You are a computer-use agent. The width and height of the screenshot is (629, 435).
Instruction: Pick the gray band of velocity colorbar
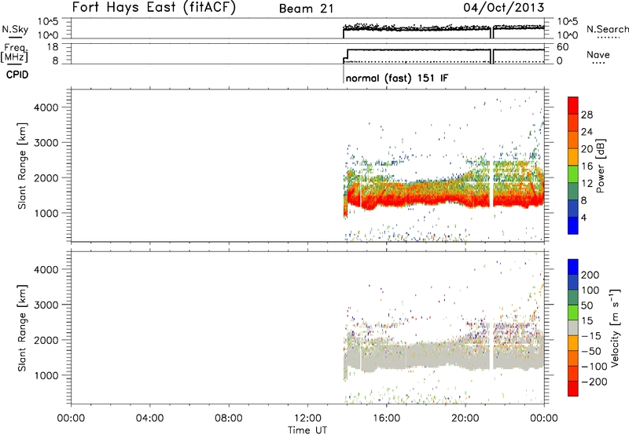point(573,327)
